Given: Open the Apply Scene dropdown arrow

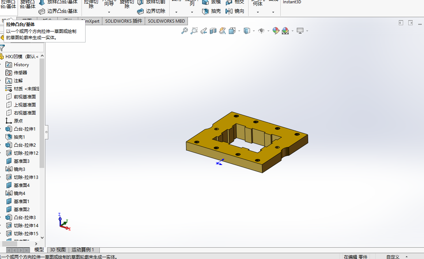Looking at the screenshot, I should [x=292, y=31].
